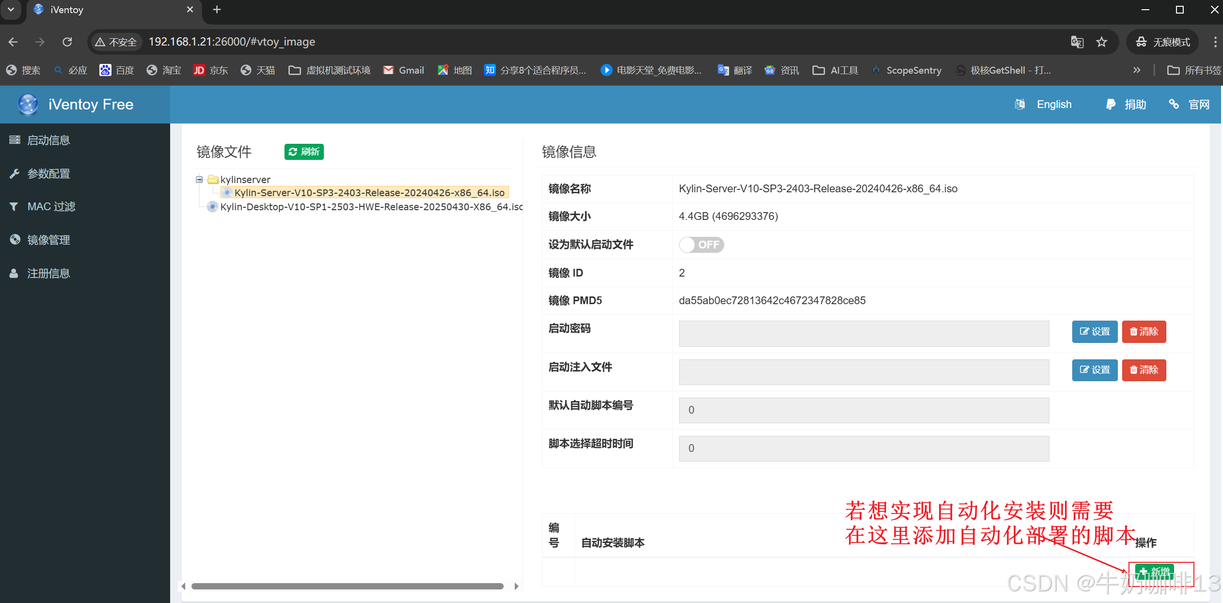Click the image tree horizontal scrollbar
Viewport: 1223px width, 603px height.
click(x=347, y=586)
